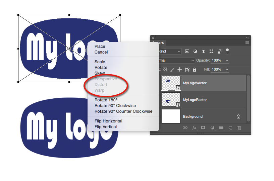Choose Cancel from context menu
274x181 pixels.
[x=101, y=52]
